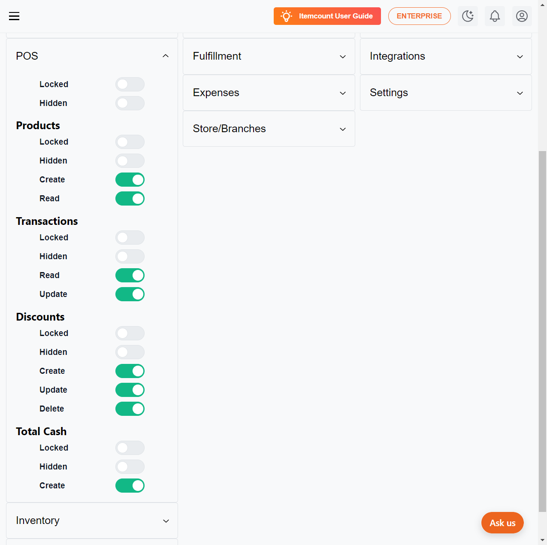This screenshot has height=545, width=547.
Task: Click the lightbulb icon in User Guide button
Action: click(287, 16)
